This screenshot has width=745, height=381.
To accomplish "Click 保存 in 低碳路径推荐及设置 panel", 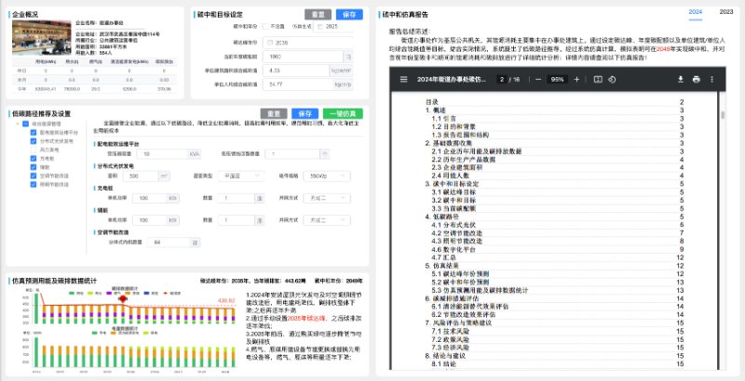I will tap(305, 113).
